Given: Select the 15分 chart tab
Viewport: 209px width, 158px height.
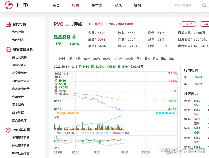Looking at the screenshot, I should click(x=87, y=59).
